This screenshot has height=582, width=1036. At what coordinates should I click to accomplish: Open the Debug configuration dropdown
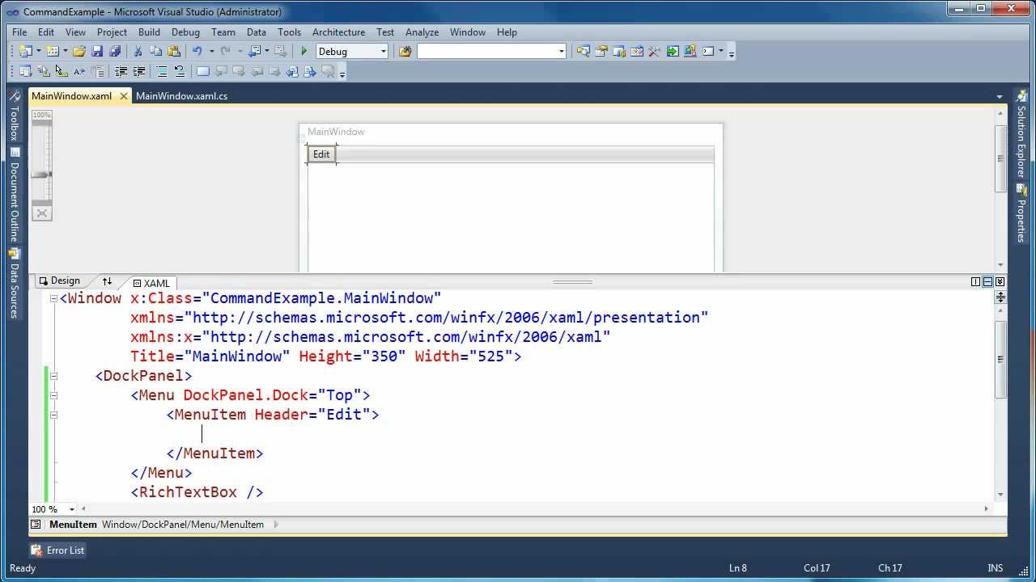point(383,51)
